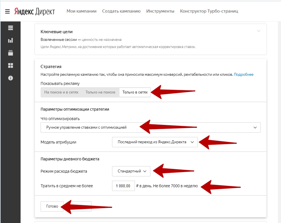Click the info circle sidebar icon

(x=11, y=78)
